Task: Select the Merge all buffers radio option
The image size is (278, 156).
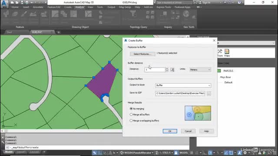Action: 131,114
